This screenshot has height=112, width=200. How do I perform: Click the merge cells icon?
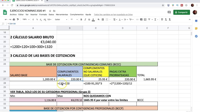pos(107,20)
